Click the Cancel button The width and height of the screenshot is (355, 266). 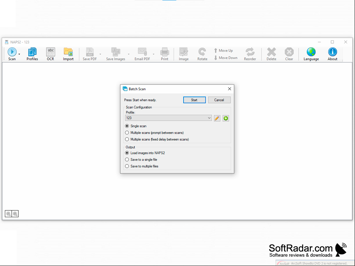tap(219, 100)
